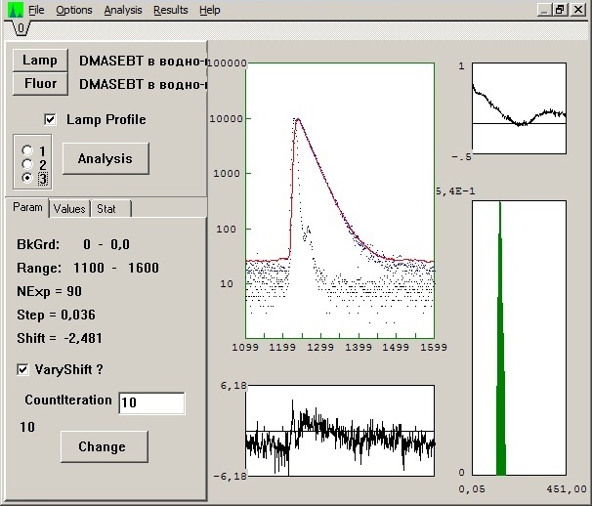Click the Fluor button
592x506 pixels.
pos(40,83)
